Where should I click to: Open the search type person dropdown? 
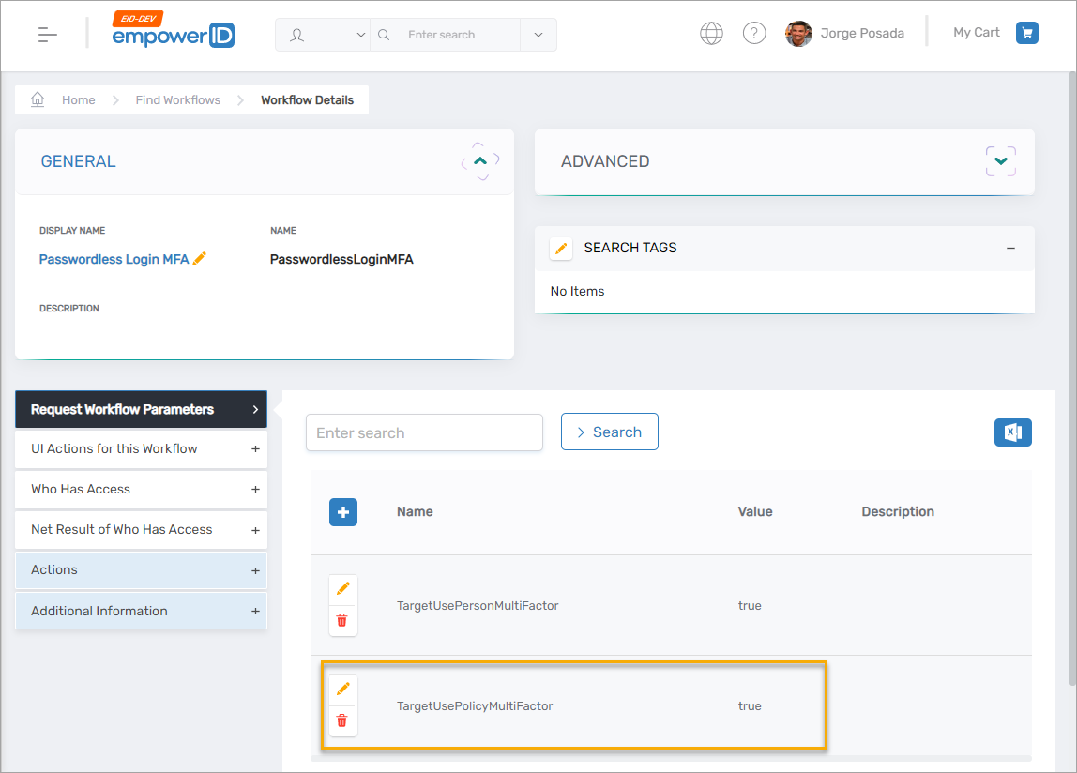tap(324, 35)
